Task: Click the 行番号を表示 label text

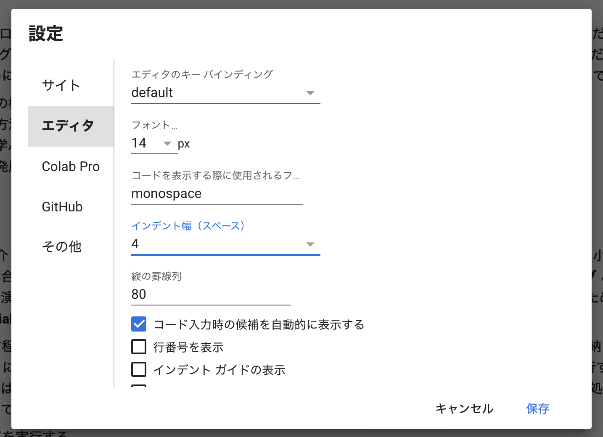Action: [x=188, y=347]
